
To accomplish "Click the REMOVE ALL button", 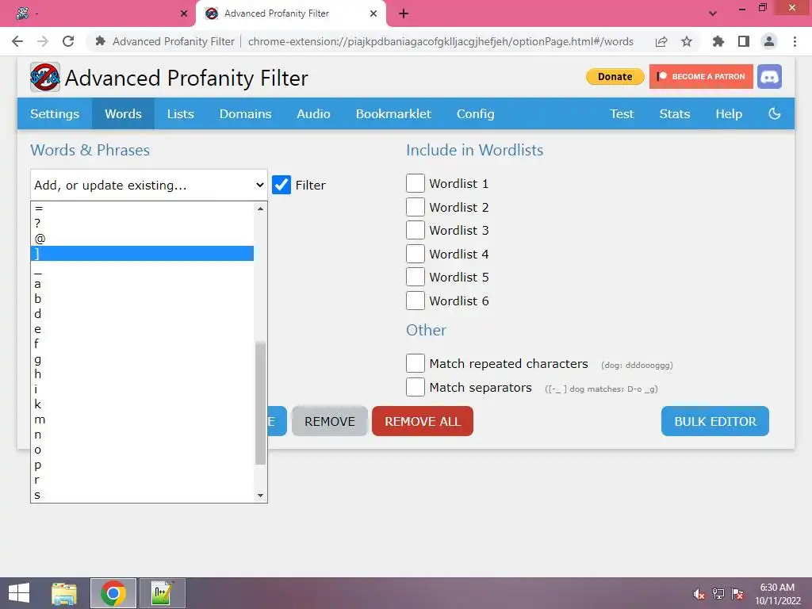I will 423,421.
